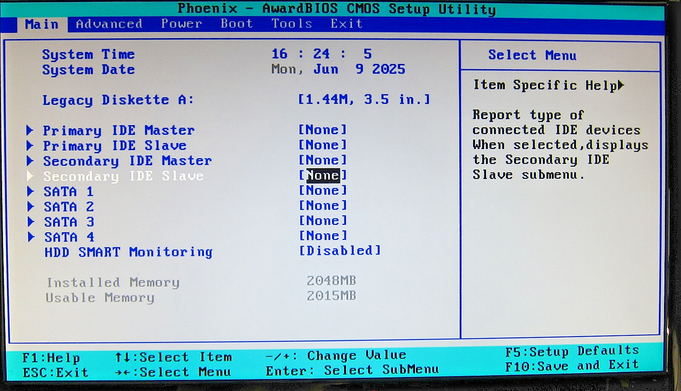The image size is (681, 391).
Task: Click the SATA 3 None value
Action: coord(323,221)
